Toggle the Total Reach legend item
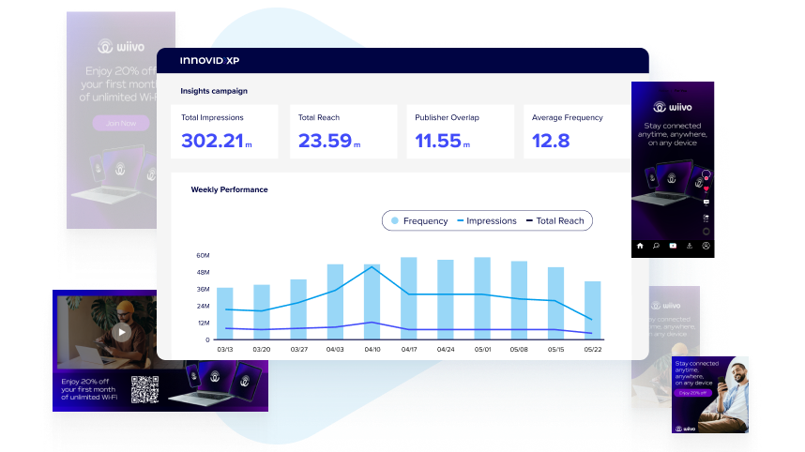The width and height of the screenshot is (805, 452). coord(555,220)
